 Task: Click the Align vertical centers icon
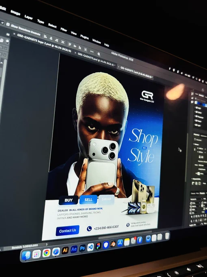(x=75, y=46)
